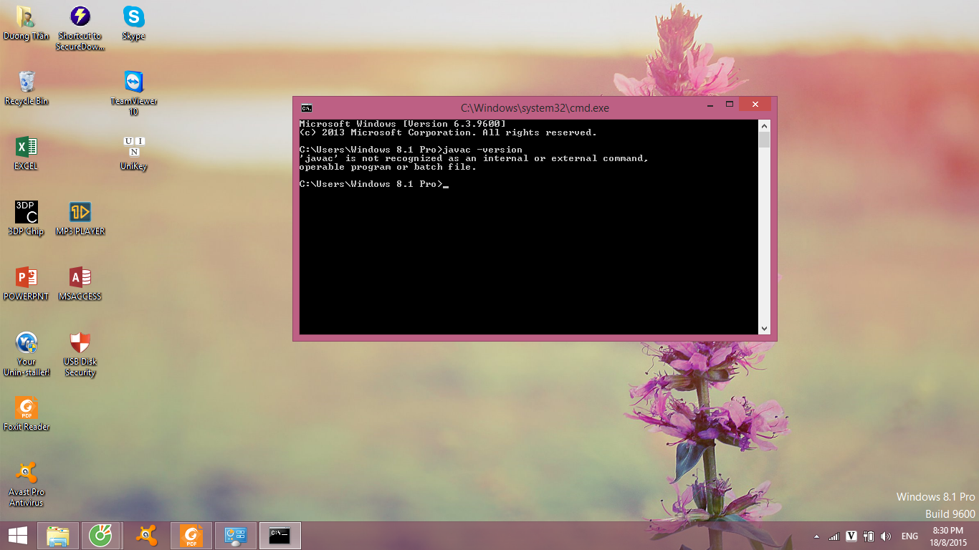Click the cmd scrollbar down arrow

(x=764, y=329)
